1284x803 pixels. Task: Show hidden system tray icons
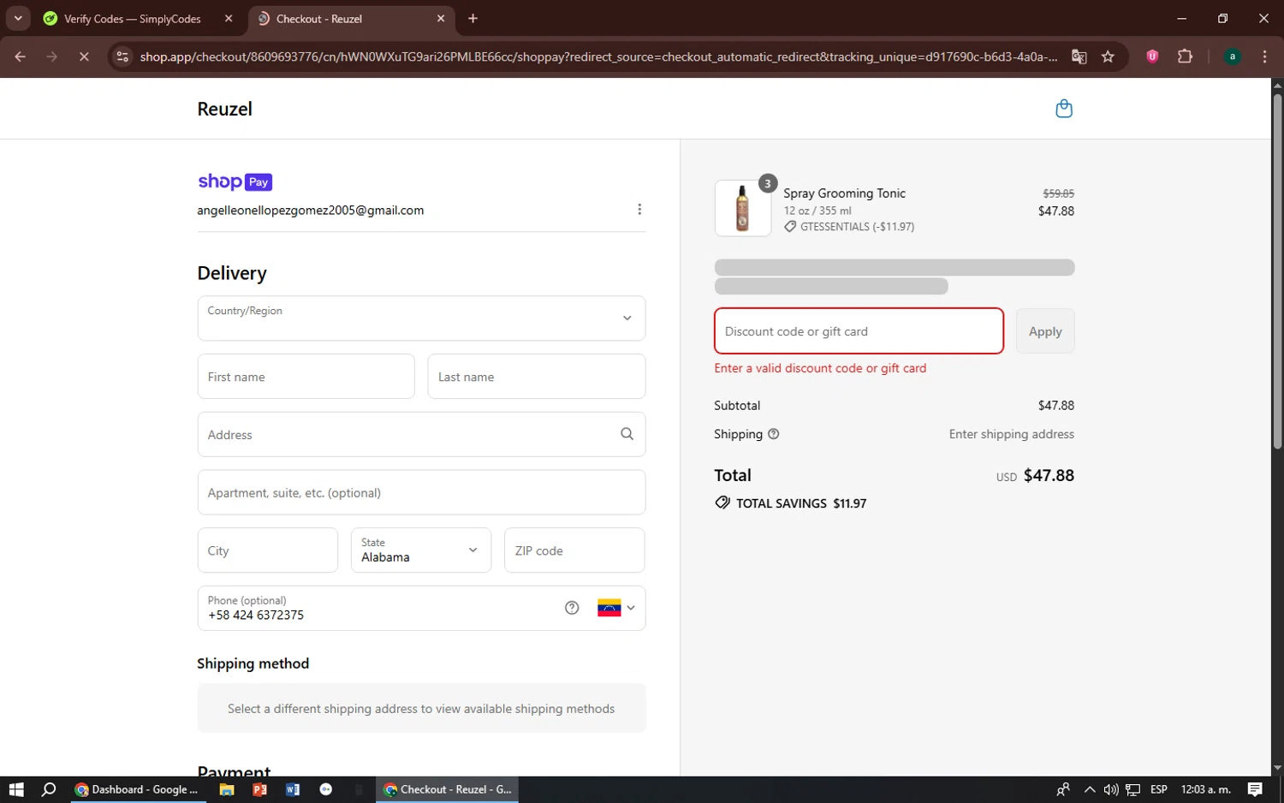(x=1089, y=789)
